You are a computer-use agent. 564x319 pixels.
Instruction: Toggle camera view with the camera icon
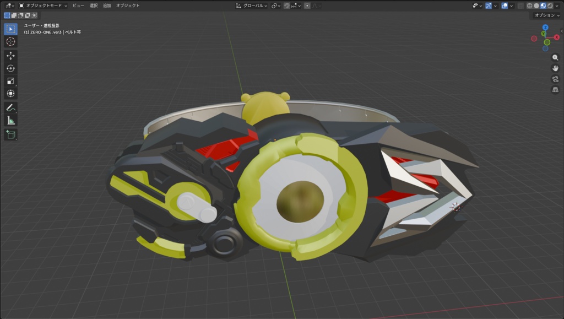555,79
